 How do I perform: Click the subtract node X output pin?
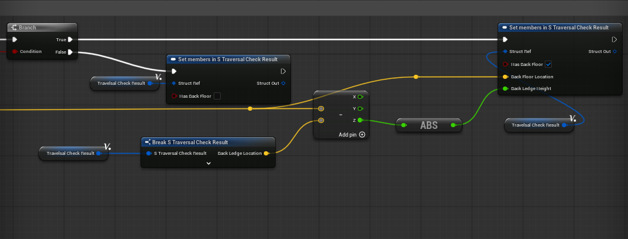pyautogui.click(x=359, y=97)
